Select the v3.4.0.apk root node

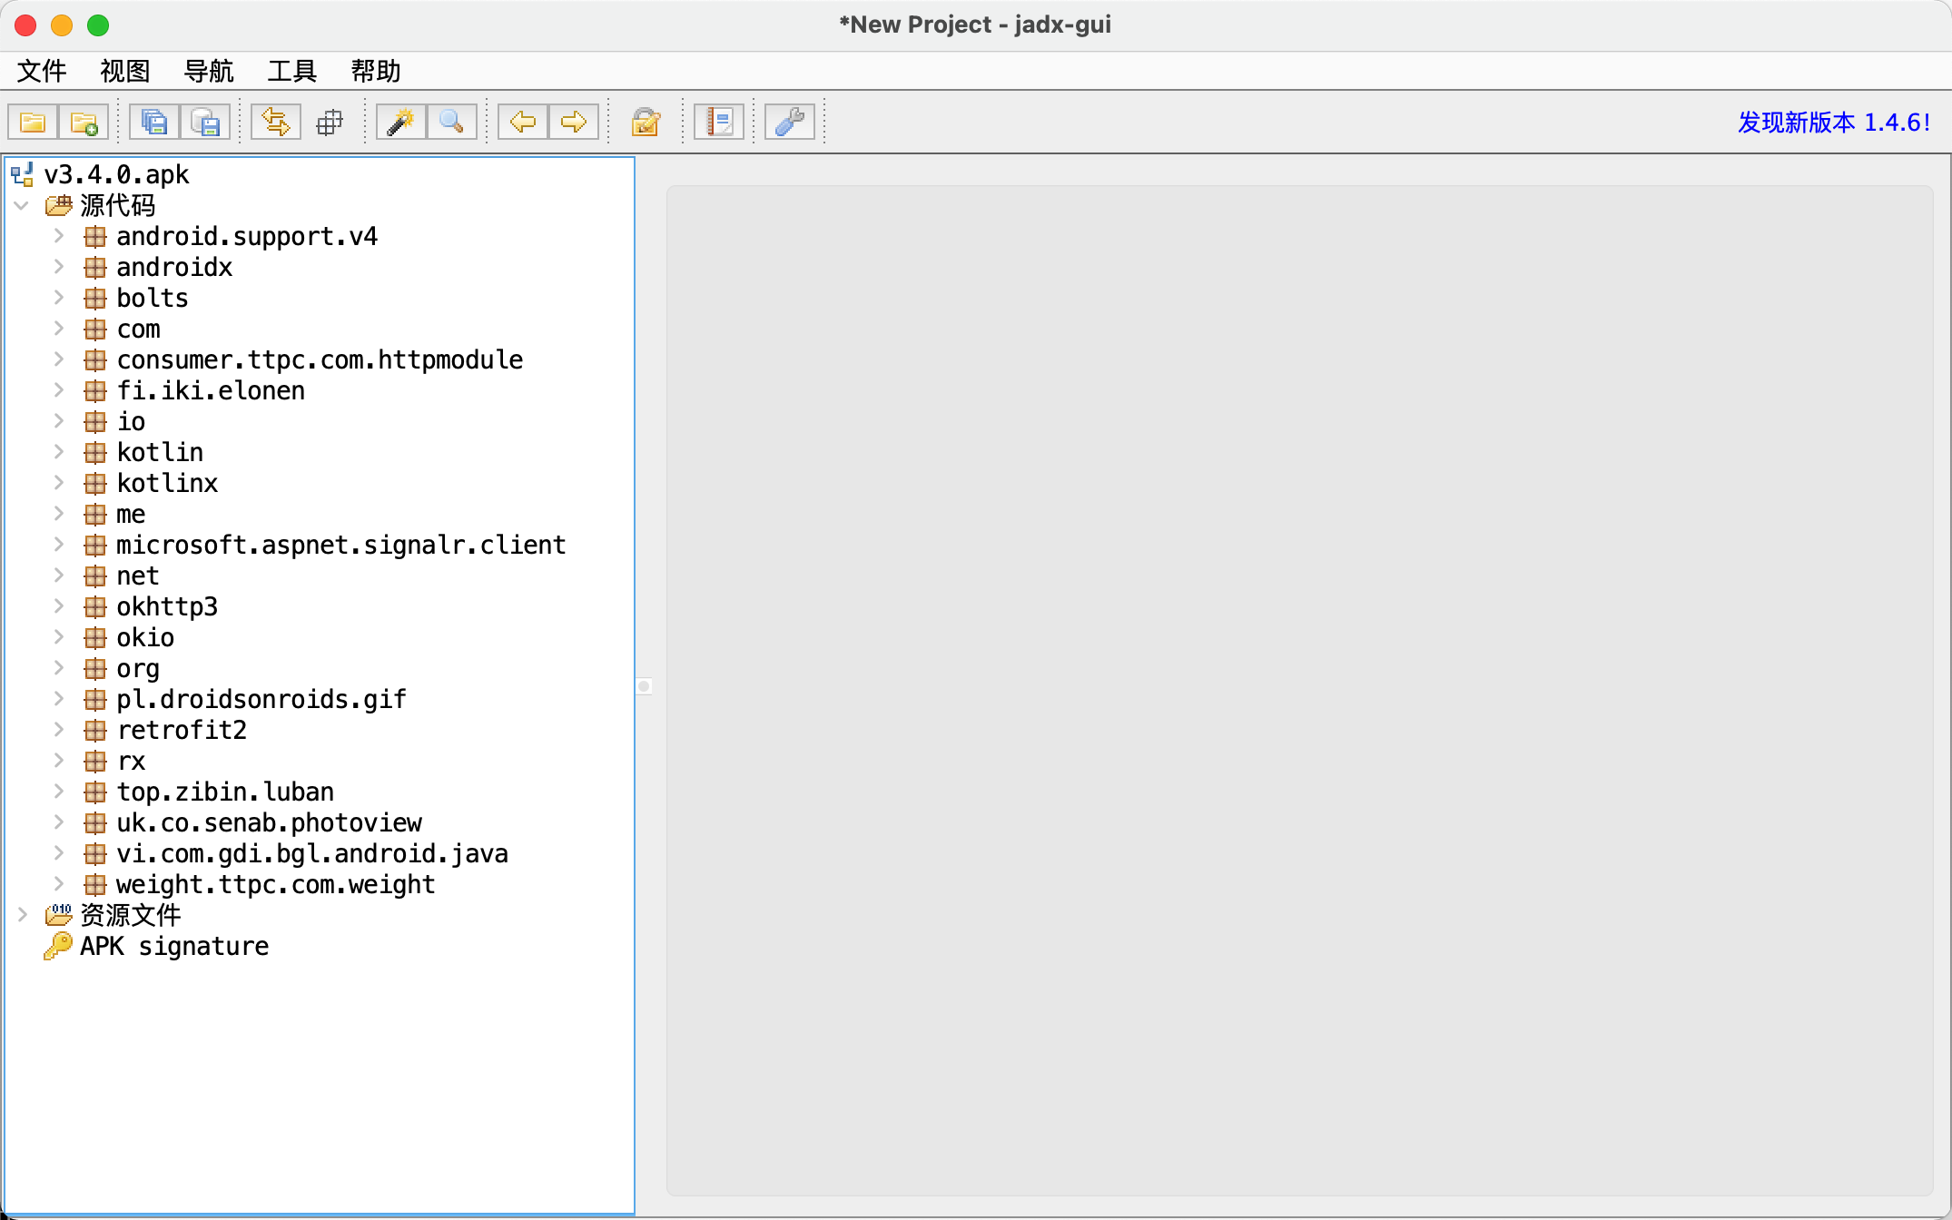coord(116,174)
